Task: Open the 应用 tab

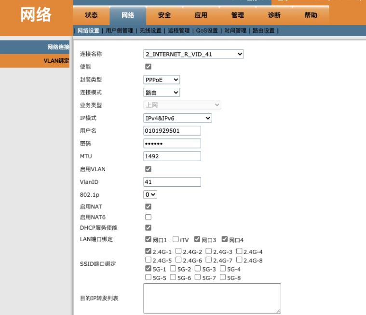Action: point(201,15)
